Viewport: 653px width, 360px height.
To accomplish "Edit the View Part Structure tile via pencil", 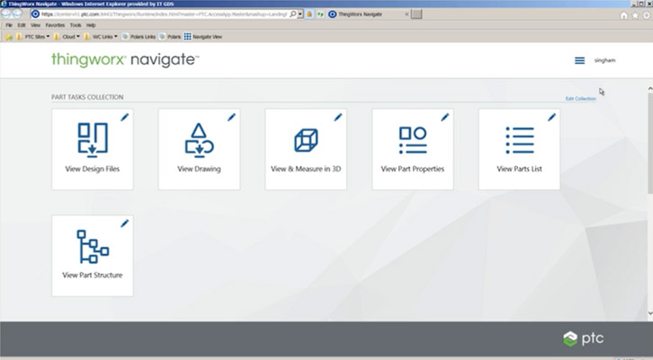I will coord(124,224).
